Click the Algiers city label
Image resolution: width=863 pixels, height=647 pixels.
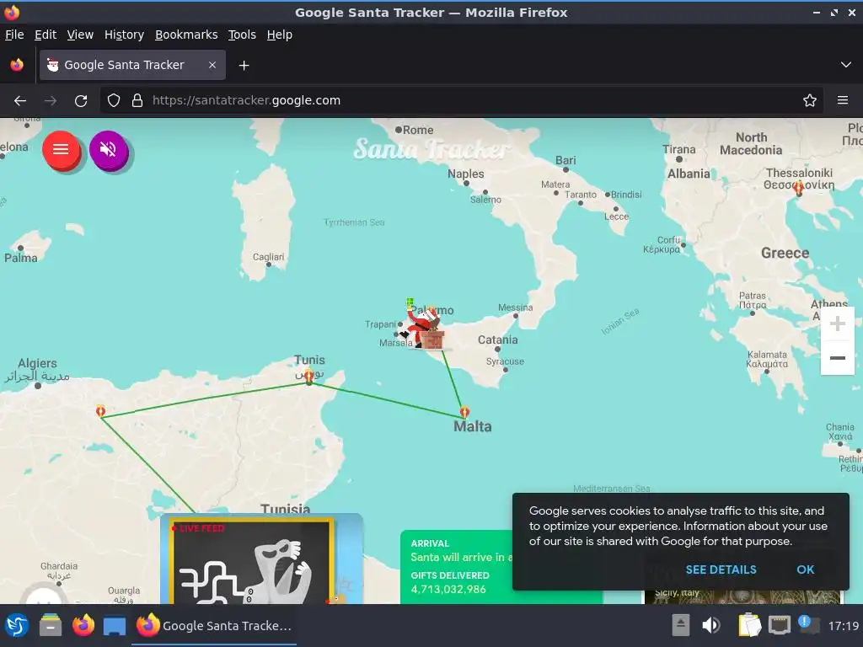click(x=37, y=363)
